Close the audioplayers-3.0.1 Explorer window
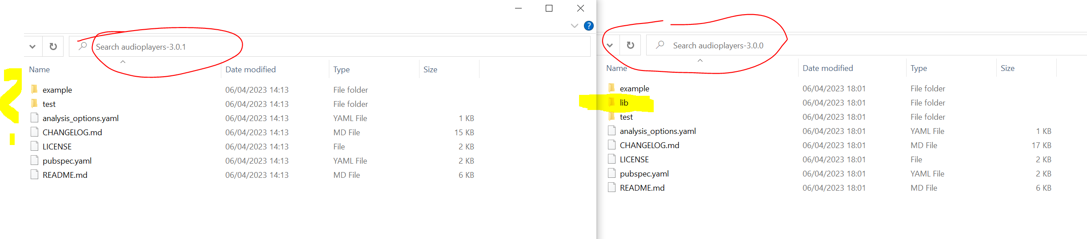The image size is (1087, 239). (x=580, y=8)
